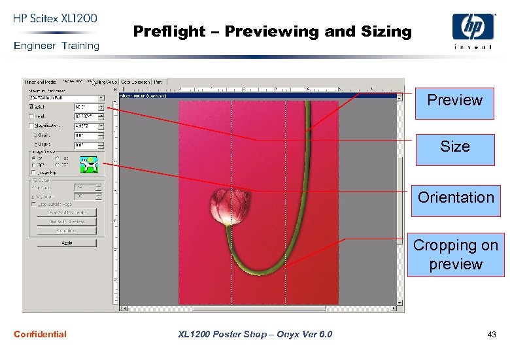Click the preview horizontal scrollbar left arrow
The image size is (510, 353).
point(126,308)
